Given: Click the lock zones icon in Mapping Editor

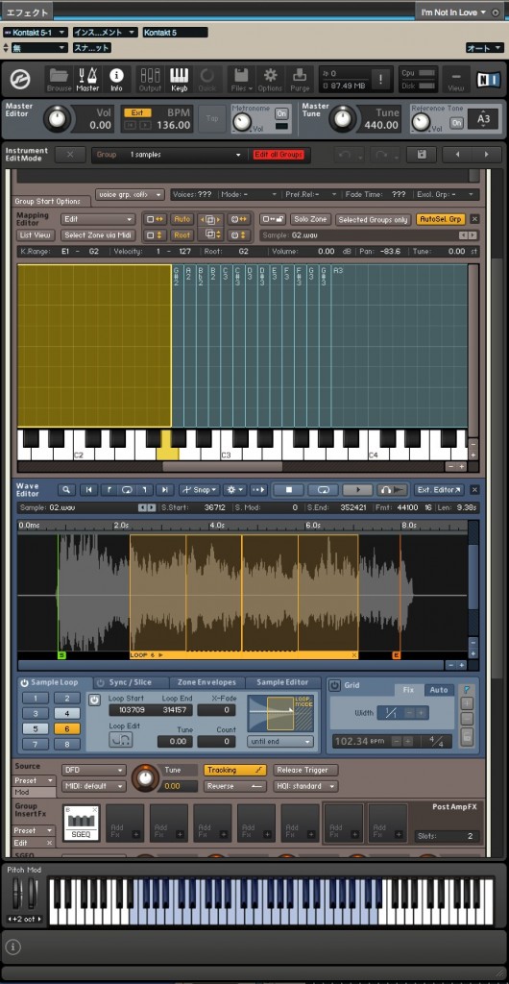Looking at the screenshot, I should (273, 219).
